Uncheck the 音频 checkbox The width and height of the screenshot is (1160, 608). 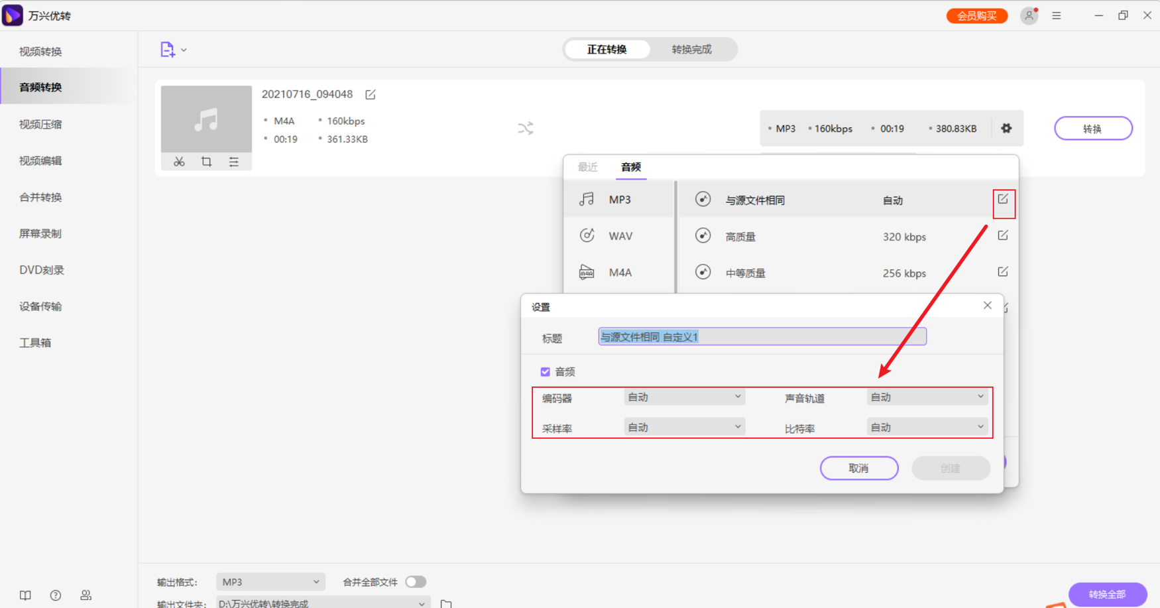[x=546, y=372]
